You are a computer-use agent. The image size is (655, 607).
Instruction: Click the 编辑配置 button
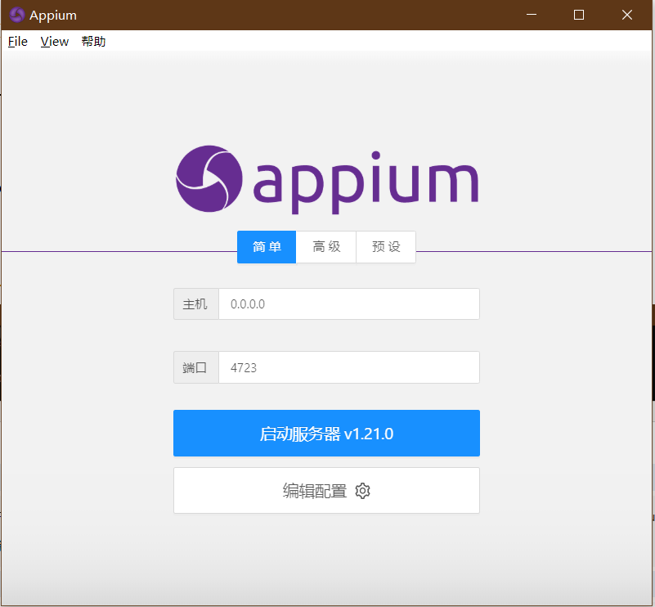pyautogui.click(x=326, y=491)
